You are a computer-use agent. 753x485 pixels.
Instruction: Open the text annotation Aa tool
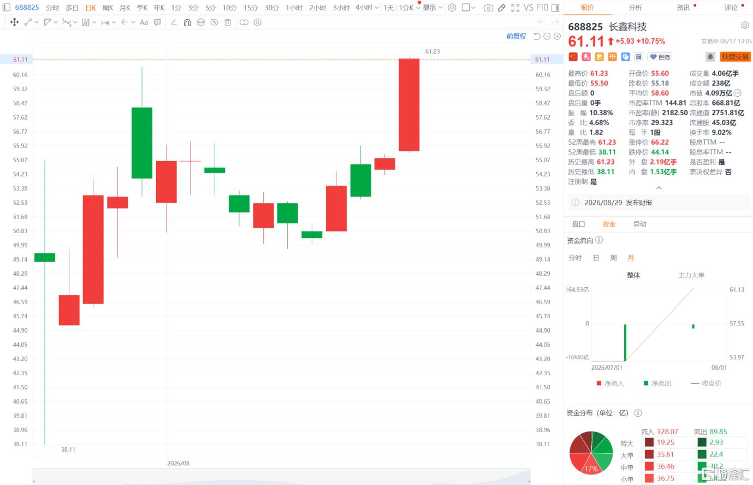tap(144, 22)
